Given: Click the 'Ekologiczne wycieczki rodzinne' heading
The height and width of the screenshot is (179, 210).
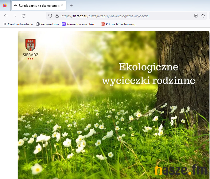Looking at the screenshot, I should (149, 74).
